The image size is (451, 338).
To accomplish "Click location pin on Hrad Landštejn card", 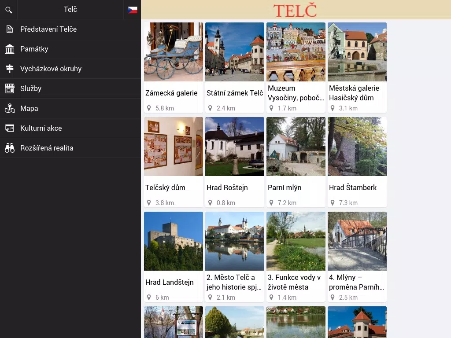I will (x=149, y=297).
